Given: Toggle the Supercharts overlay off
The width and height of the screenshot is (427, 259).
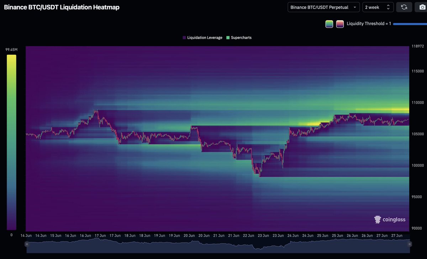Looking at the screenshot, I should [x=241, y=37].
